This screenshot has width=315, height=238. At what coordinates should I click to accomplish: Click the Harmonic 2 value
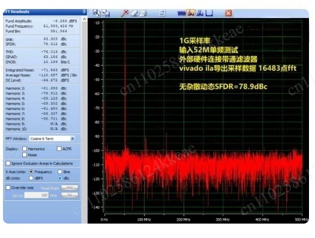(x=49, y=88)
